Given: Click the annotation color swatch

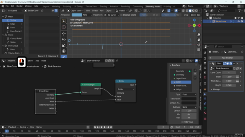Looking at the screenshot, I should tap(77, 15).
